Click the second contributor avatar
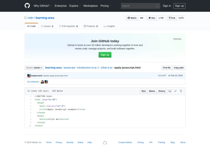 pyautogui.click(x=46, y=82)
